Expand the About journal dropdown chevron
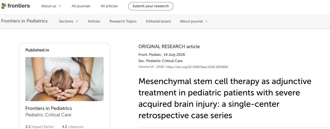This screenshot has width=330, height=129. click(x=206, y=21)
